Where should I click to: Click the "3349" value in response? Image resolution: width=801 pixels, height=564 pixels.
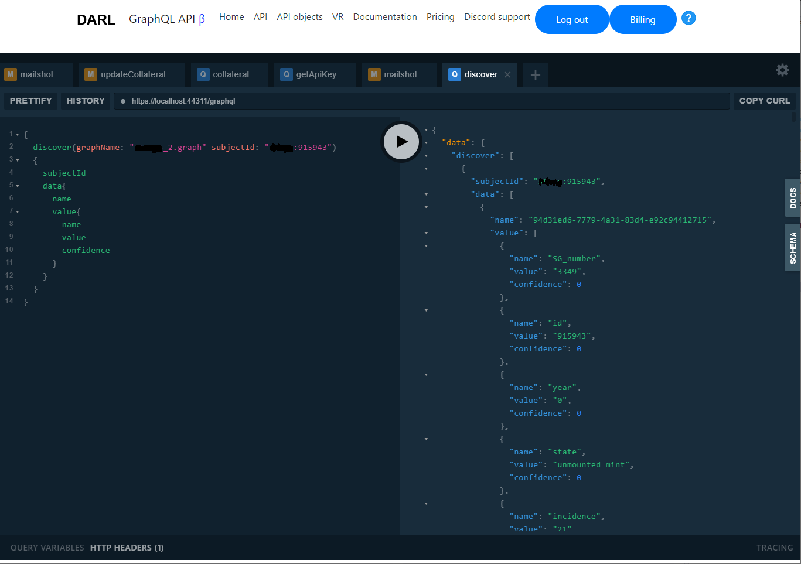(x=567, y=272)
